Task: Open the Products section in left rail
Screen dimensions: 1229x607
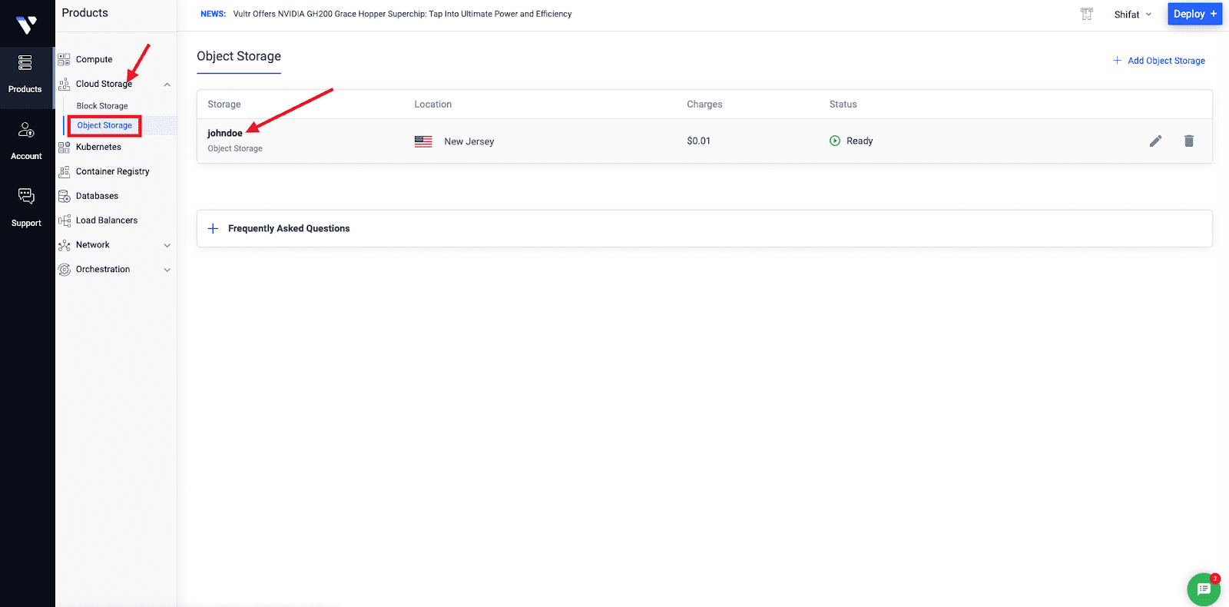Action: pos(25,74)
